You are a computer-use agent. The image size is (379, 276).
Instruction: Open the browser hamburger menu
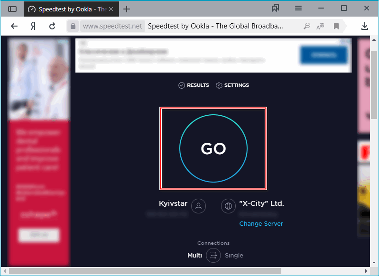tap(298, 9)
